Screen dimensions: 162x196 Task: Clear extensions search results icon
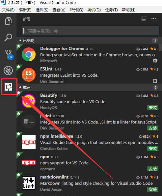143,19
